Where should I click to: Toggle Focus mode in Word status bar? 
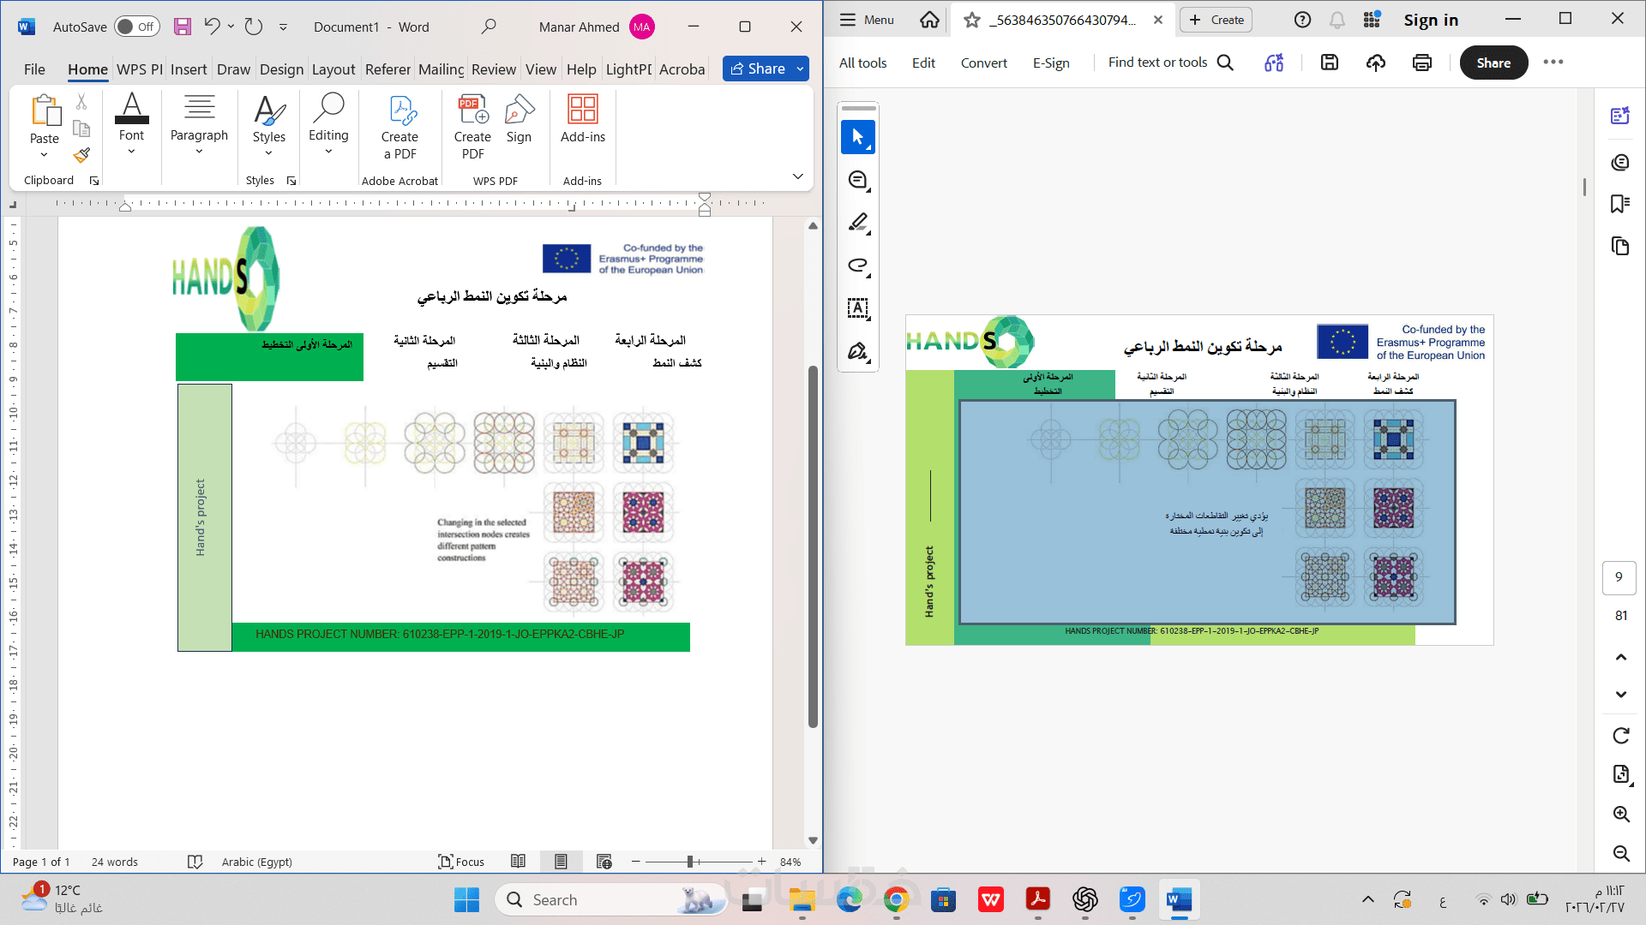point(461,862)
